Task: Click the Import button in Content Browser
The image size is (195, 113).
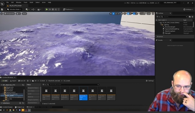Action: (13, 81)
